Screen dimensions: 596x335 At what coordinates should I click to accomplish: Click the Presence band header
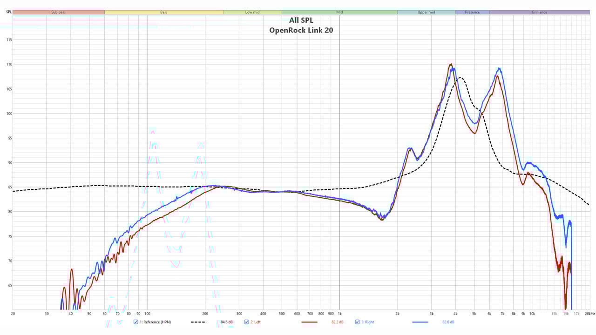pos(472,12)
